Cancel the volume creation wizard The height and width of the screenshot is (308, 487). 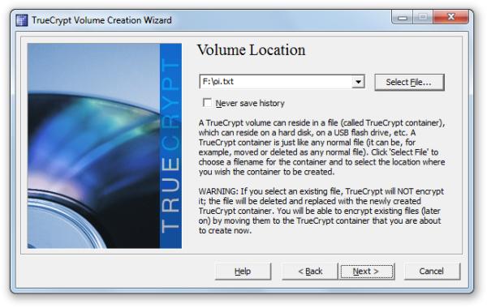tap(432, 272)
